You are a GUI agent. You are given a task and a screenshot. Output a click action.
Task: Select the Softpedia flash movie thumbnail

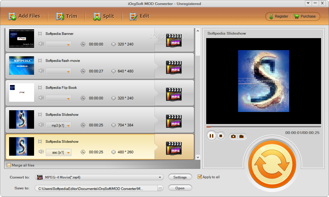(22, 66)
